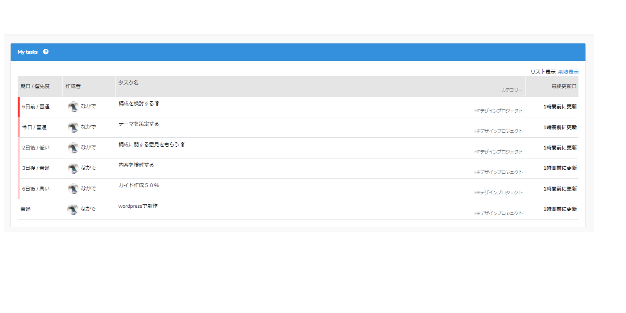
Task: Click HPデザインプロジェクト category in wordpressで制作 row
Action: coord(498,213)
